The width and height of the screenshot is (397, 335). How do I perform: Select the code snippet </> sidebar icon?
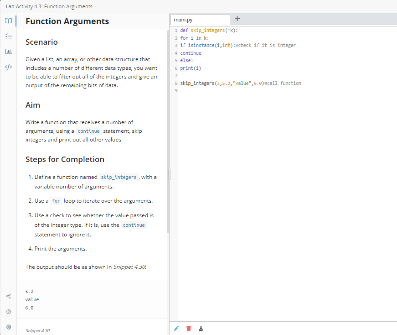tap(8, 67)
